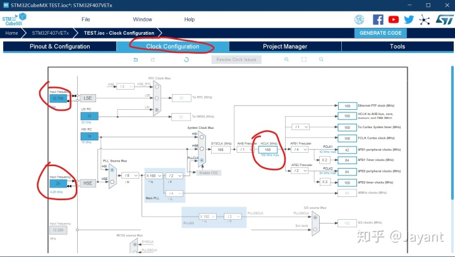This screenshot has width=455, height=257.
Task: Reset clock configuration with circular arrow icon
Action: 186,59
